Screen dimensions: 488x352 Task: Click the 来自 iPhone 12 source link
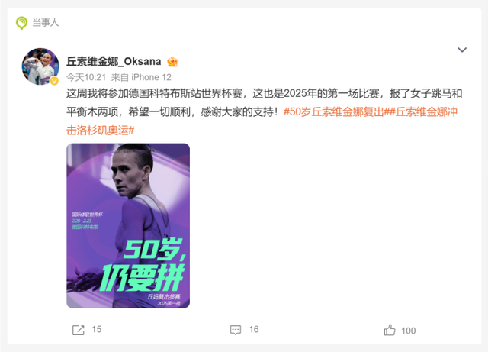tap(141, 77)
